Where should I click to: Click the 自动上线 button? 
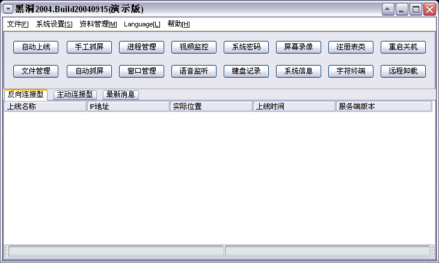click(35, 47)
